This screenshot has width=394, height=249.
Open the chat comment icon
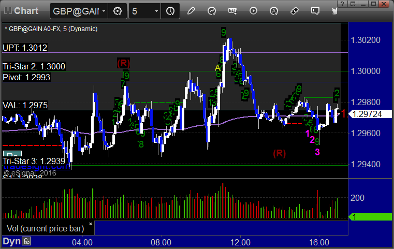[315, 11]
